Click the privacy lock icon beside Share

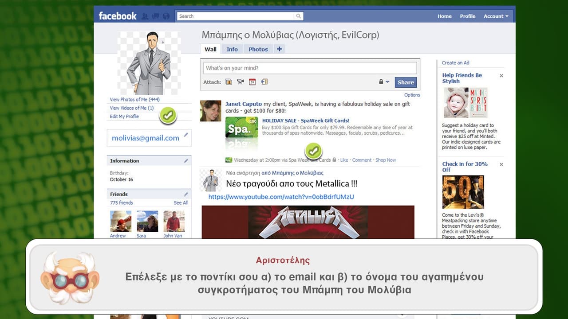pyautogui.click(x=381, y=82)
